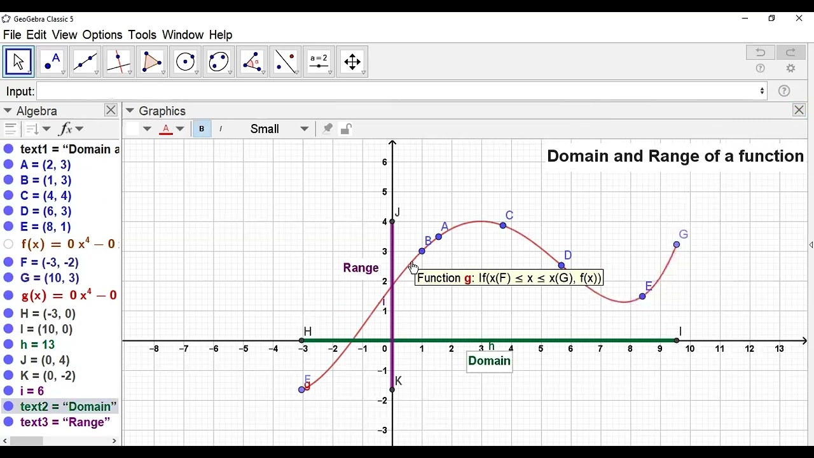Screen dimensions: 814x458
Task: Toggle visibility of text3 Range
Action: point(8,422)
